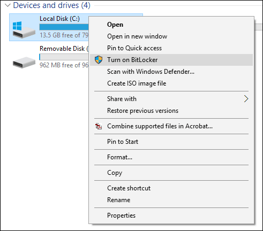The image size is (263, 231).
Task: Select Copy in the context menu
Action: [x=115, y=173]
